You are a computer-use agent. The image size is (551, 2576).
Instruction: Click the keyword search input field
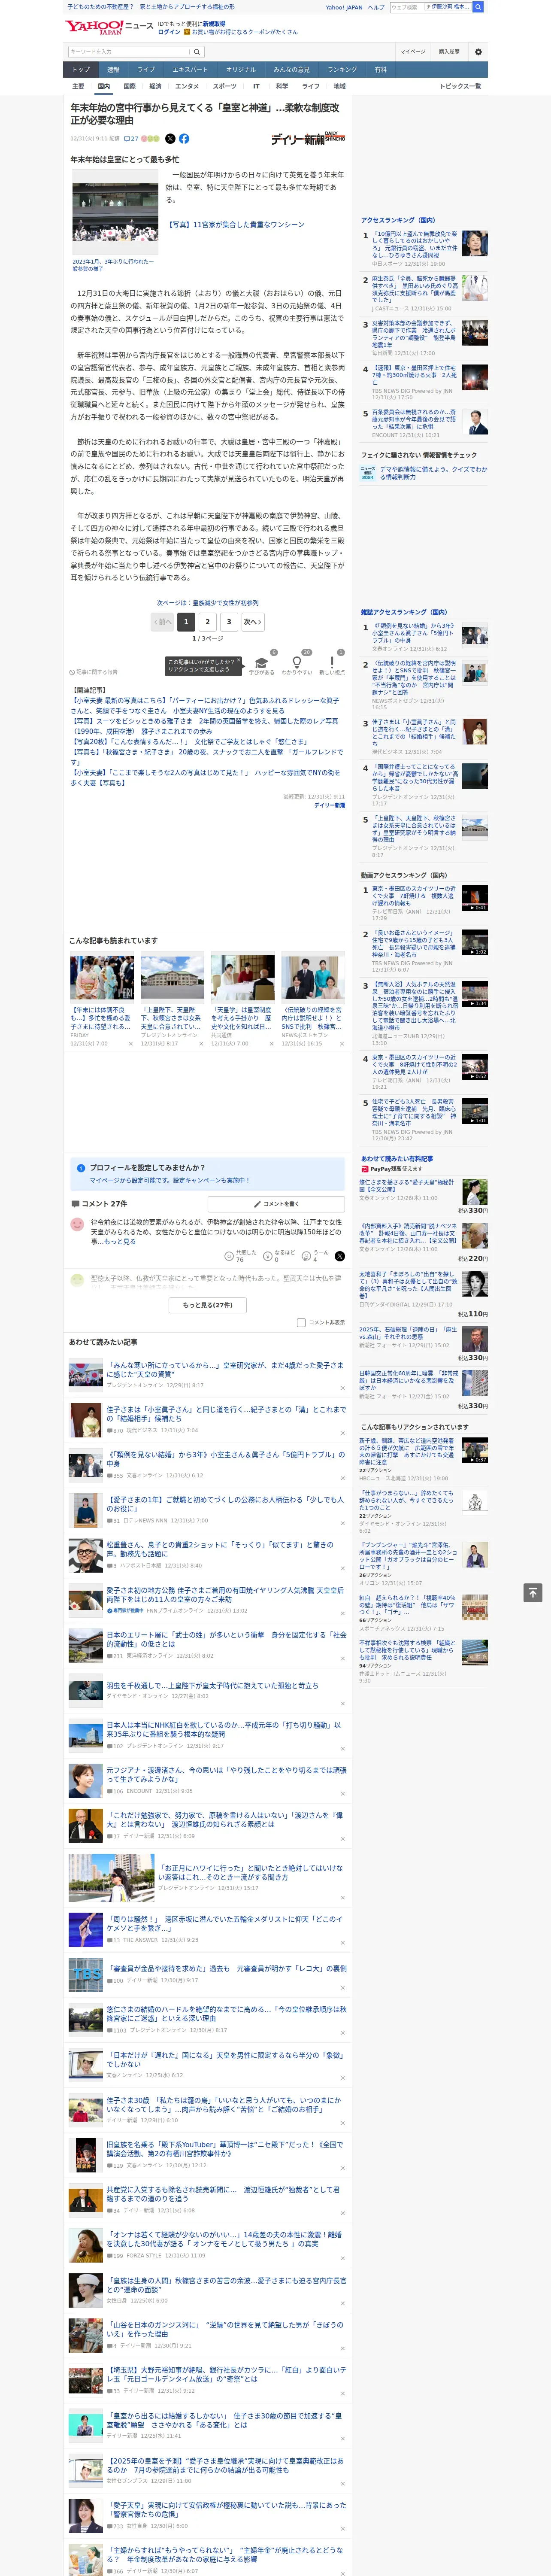(129, 52)
